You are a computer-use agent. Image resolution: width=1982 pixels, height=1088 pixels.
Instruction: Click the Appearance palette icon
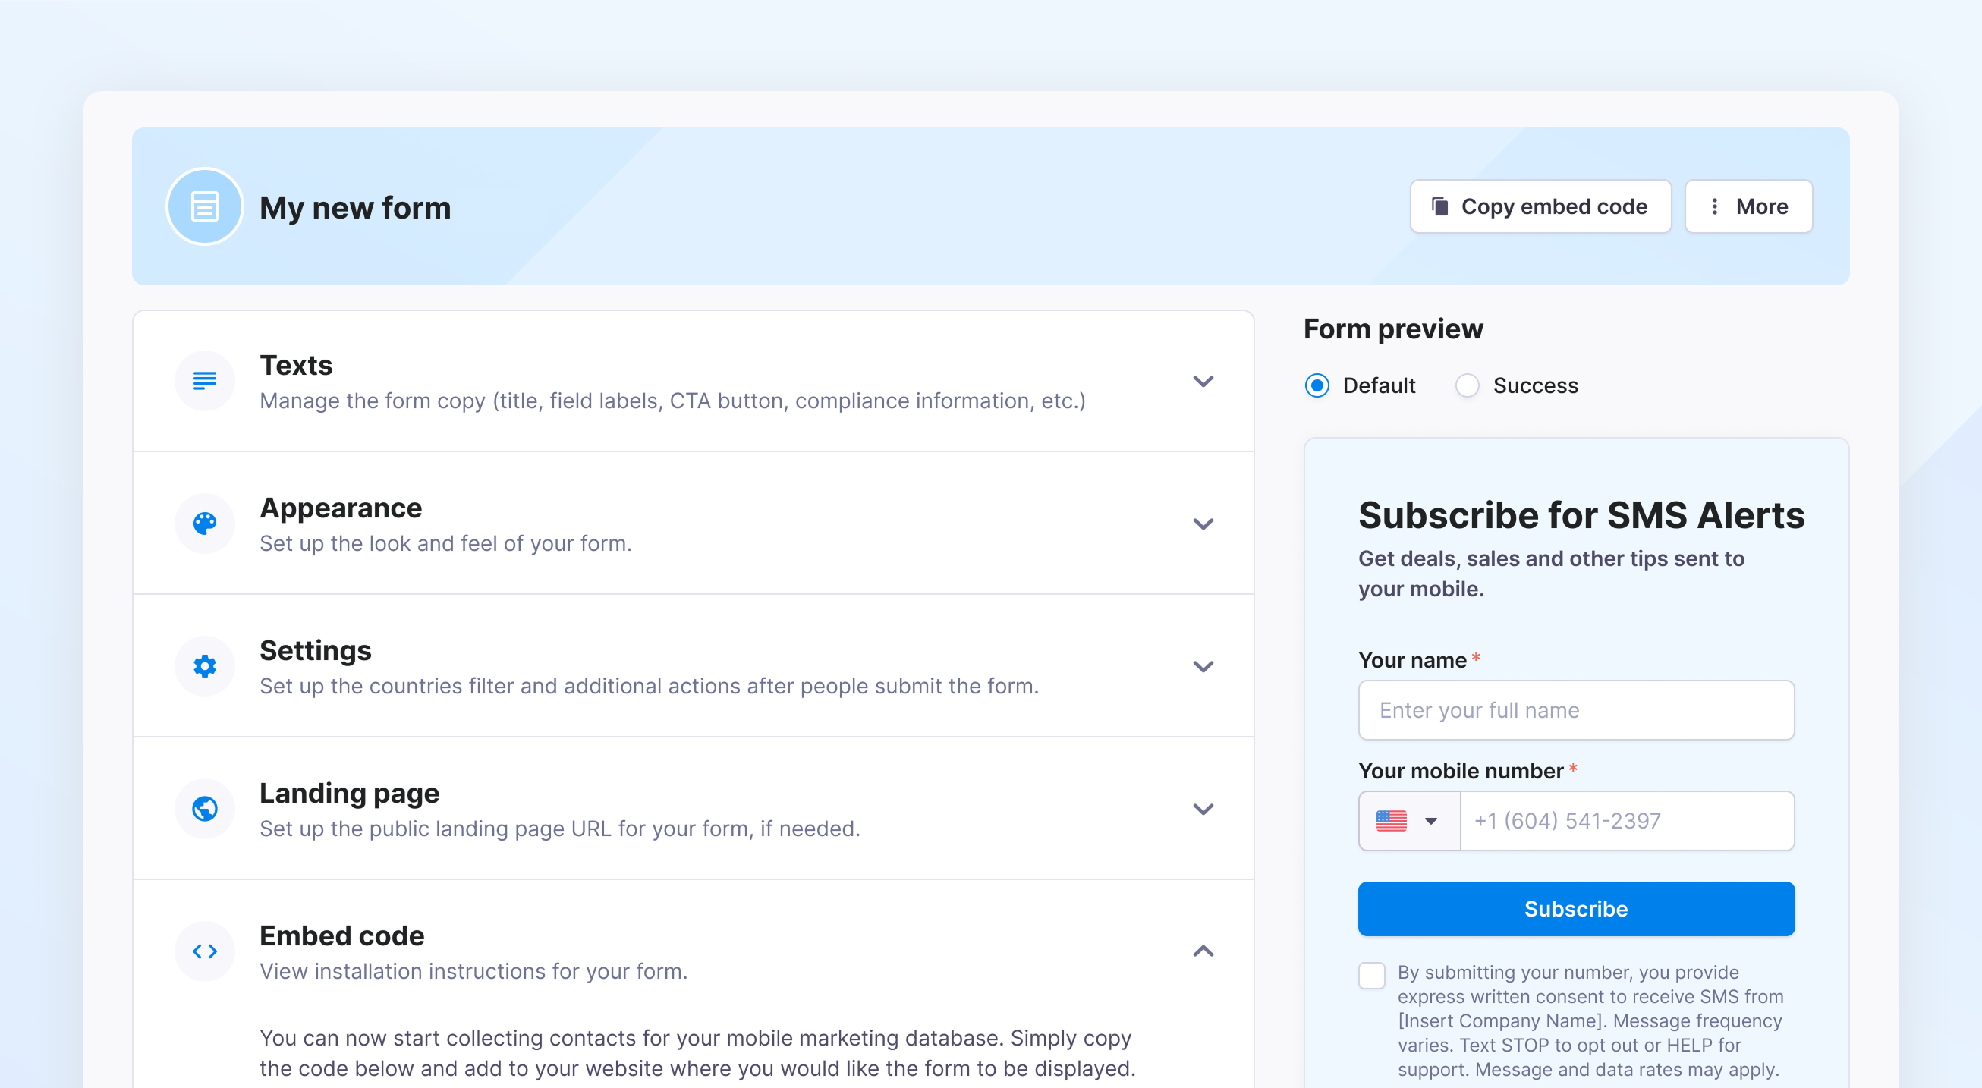pos(205,524)
